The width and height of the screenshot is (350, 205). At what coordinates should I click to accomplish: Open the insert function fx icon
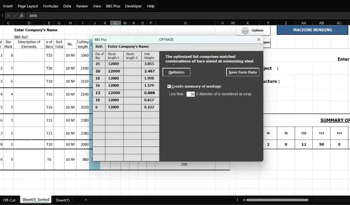click(22, 16)
